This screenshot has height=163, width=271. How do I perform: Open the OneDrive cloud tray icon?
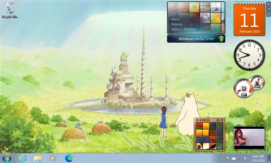point(234,158)
